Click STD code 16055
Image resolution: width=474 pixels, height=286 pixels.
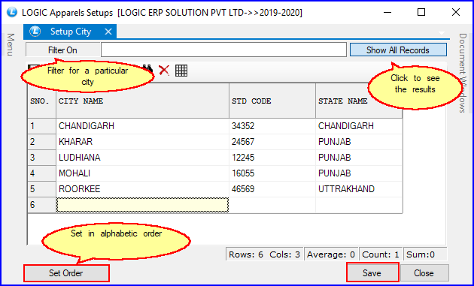tap(272, 173)
